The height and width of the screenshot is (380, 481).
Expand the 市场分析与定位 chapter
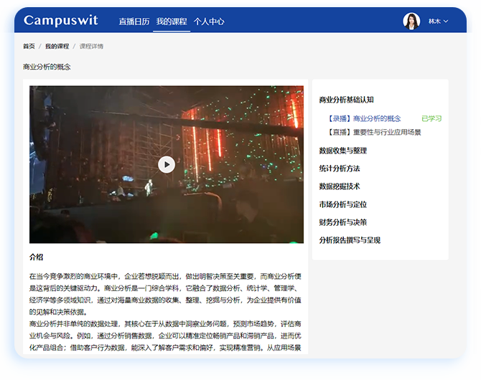[x=342, y=204]
